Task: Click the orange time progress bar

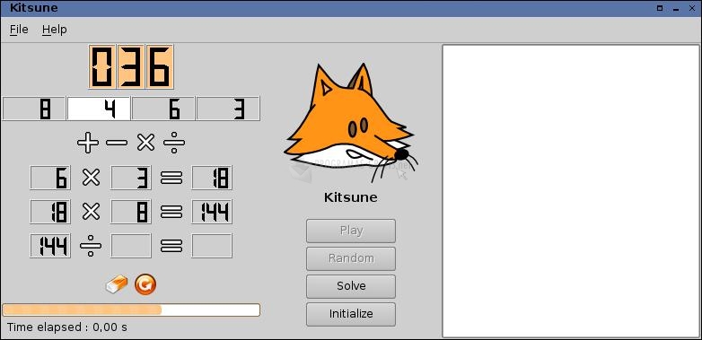Action: click(131, 310)
